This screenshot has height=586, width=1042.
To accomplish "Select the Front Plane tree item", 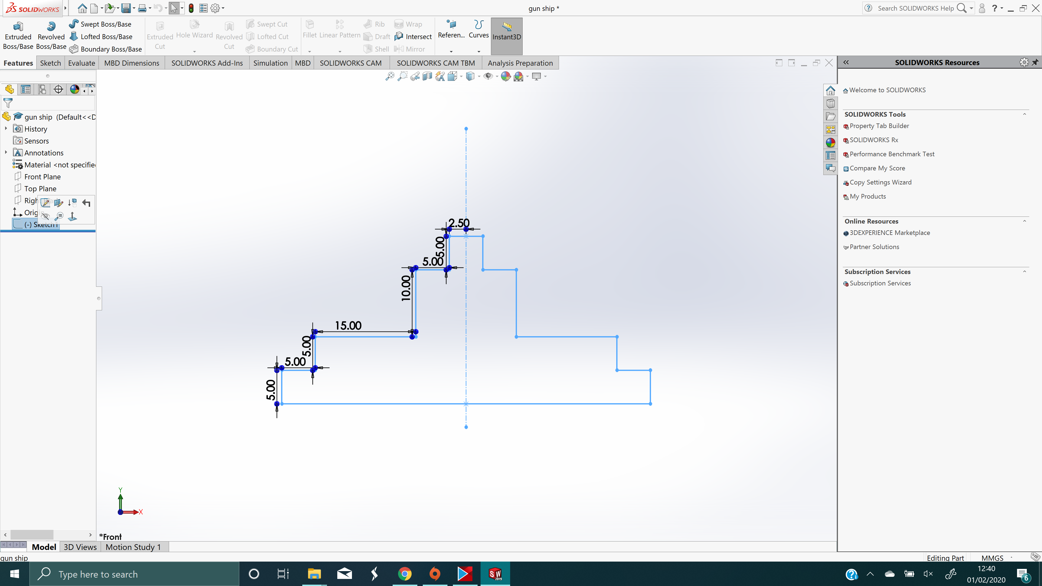I will click(42, 177).
